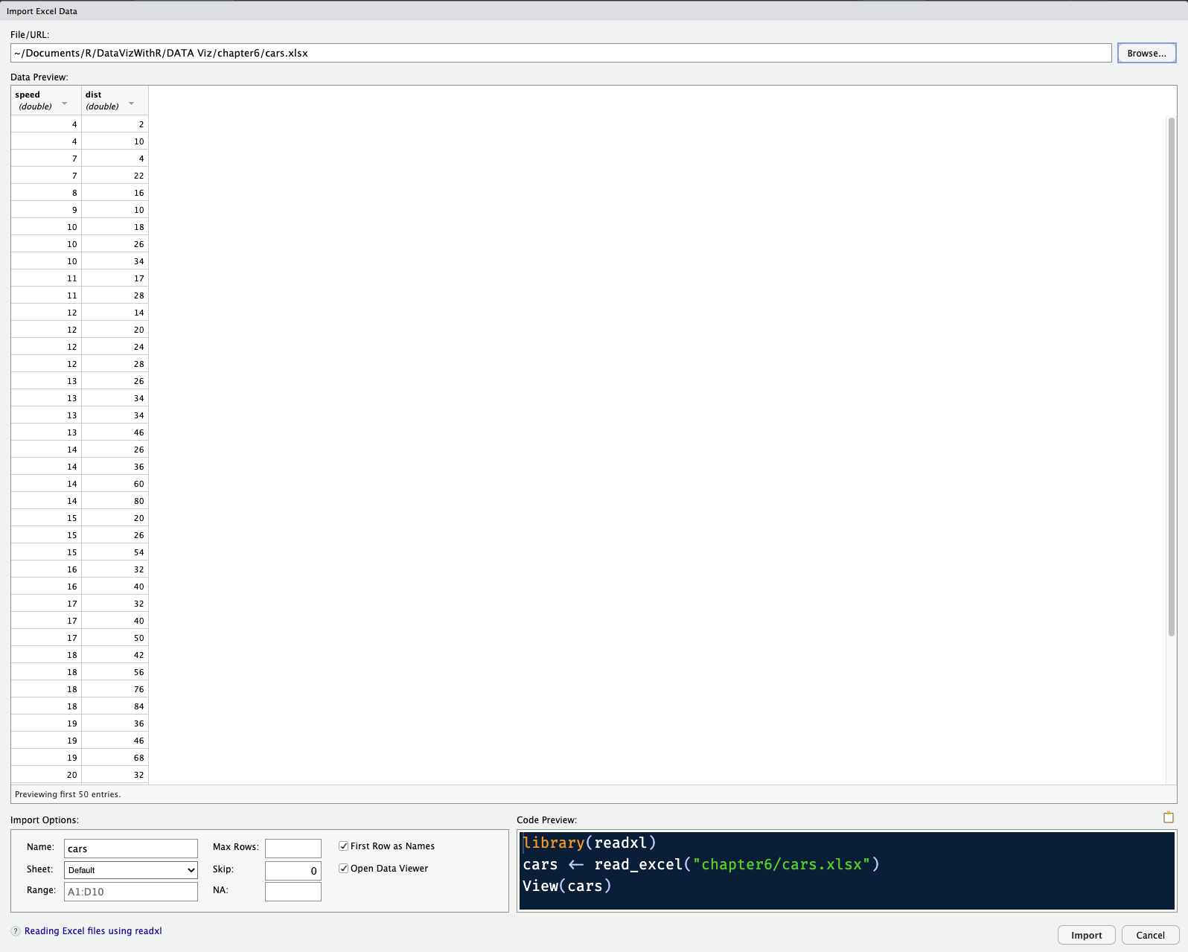The image size is (1188, 952).
Task: Click the data preview vertical scrollbar
Action: (1172, 376)
